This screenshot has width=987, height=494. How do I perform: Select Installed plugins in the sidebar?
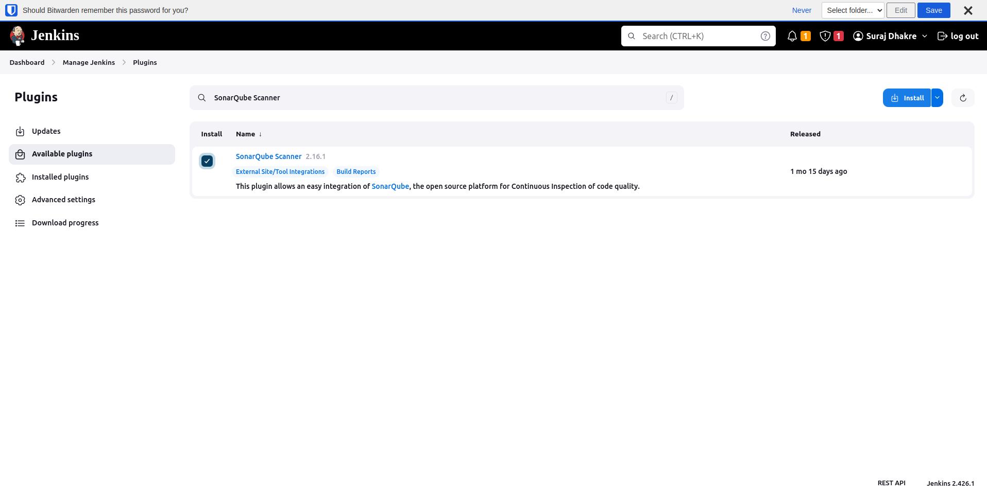coord(60,177)
